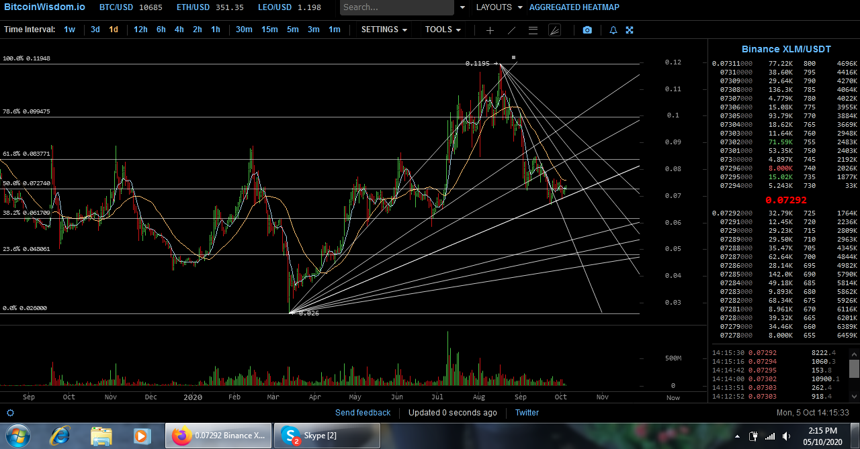The height and width of the screenshot is (449, 860).
Task: Set time interval to 1h
Action: click(x=216, y=30)
